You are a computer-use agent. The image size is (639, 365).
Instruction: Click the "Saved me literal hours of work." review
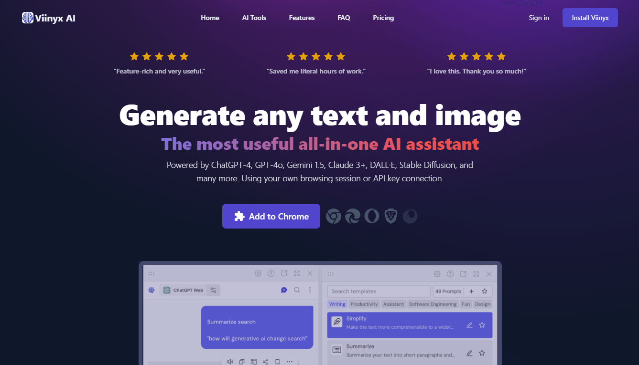click(x=316, y=71)
